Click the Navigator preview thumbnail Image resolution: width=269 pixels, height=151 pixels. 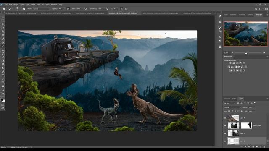(245, 34)
